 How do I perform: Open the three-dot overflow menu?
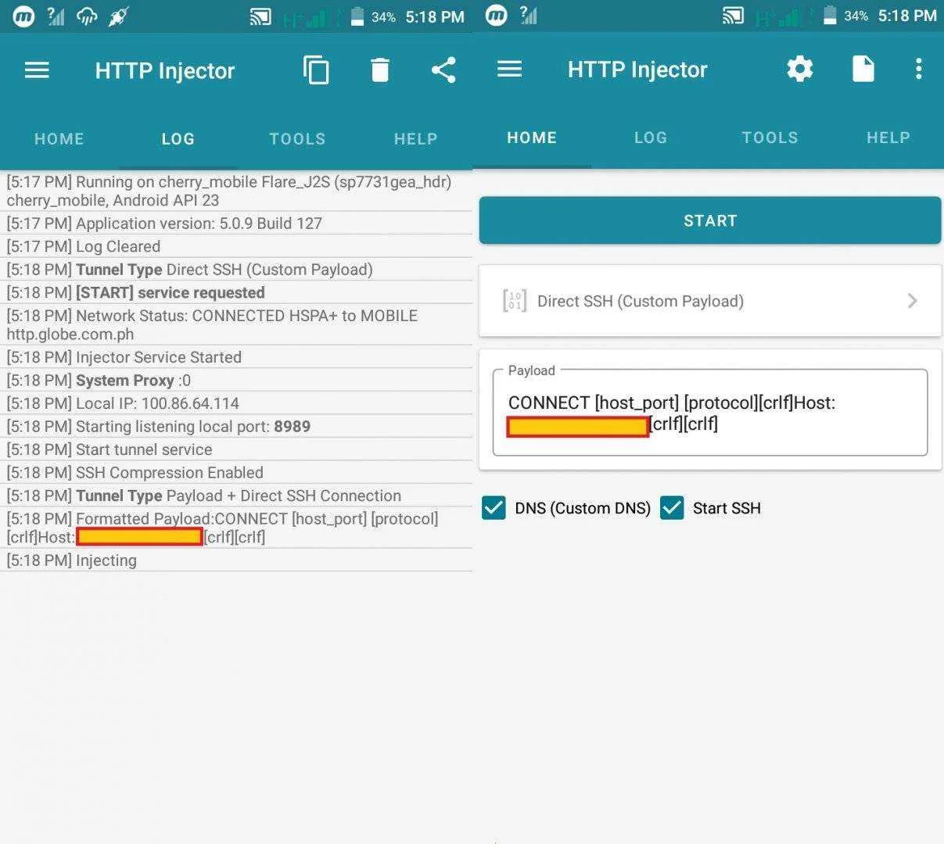[919, 69]
